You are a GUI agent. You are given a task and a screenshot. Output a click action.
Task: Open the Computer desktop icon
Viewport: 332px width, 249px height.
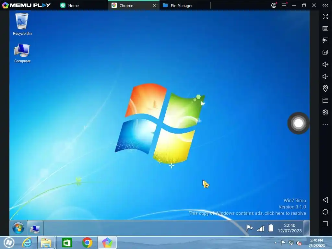(22, 53)
